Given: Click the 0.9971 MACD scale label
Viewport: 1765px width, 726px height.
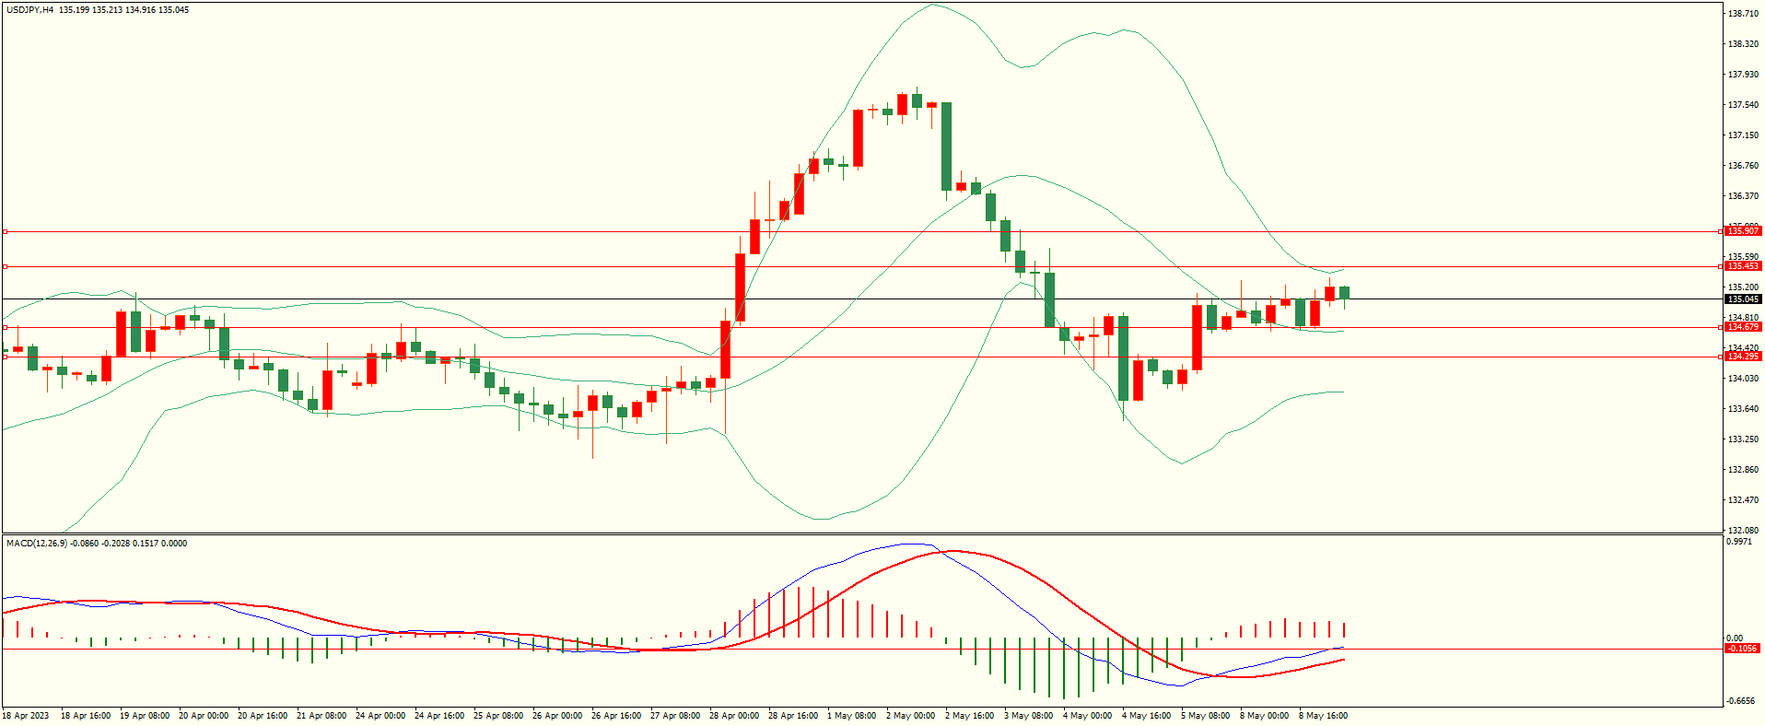Looking at the screenshot, I should (x=1739, y=543).
